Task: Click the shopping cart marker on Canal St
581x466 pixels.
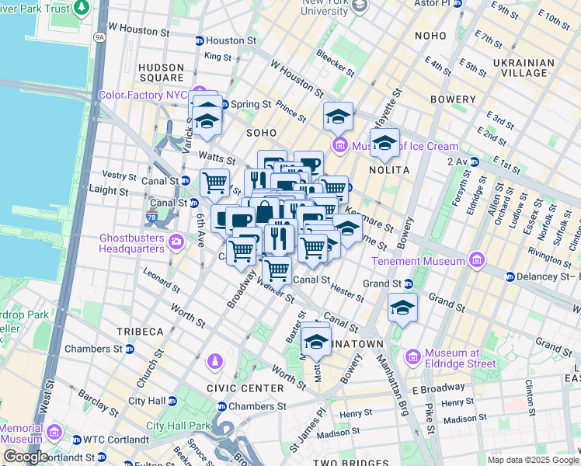Action: point(277,270)
